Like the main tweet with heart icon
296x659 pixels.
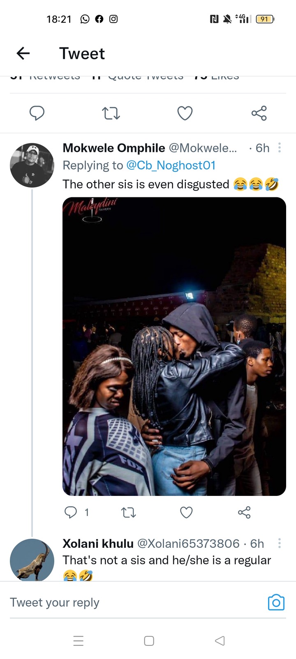[185, 113]
